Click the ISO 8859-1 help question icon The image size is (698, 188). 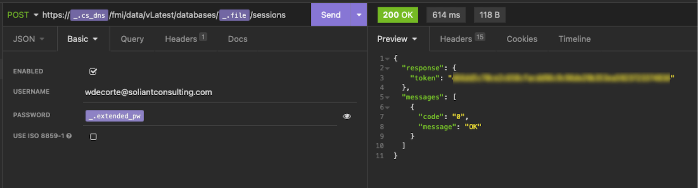point(69,136)
